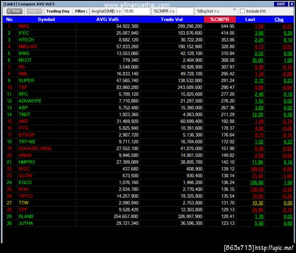The height and width of the screenshot is (253, 296).
Task: Focus the %CMPR filter input box
Action: pos(185,11)
